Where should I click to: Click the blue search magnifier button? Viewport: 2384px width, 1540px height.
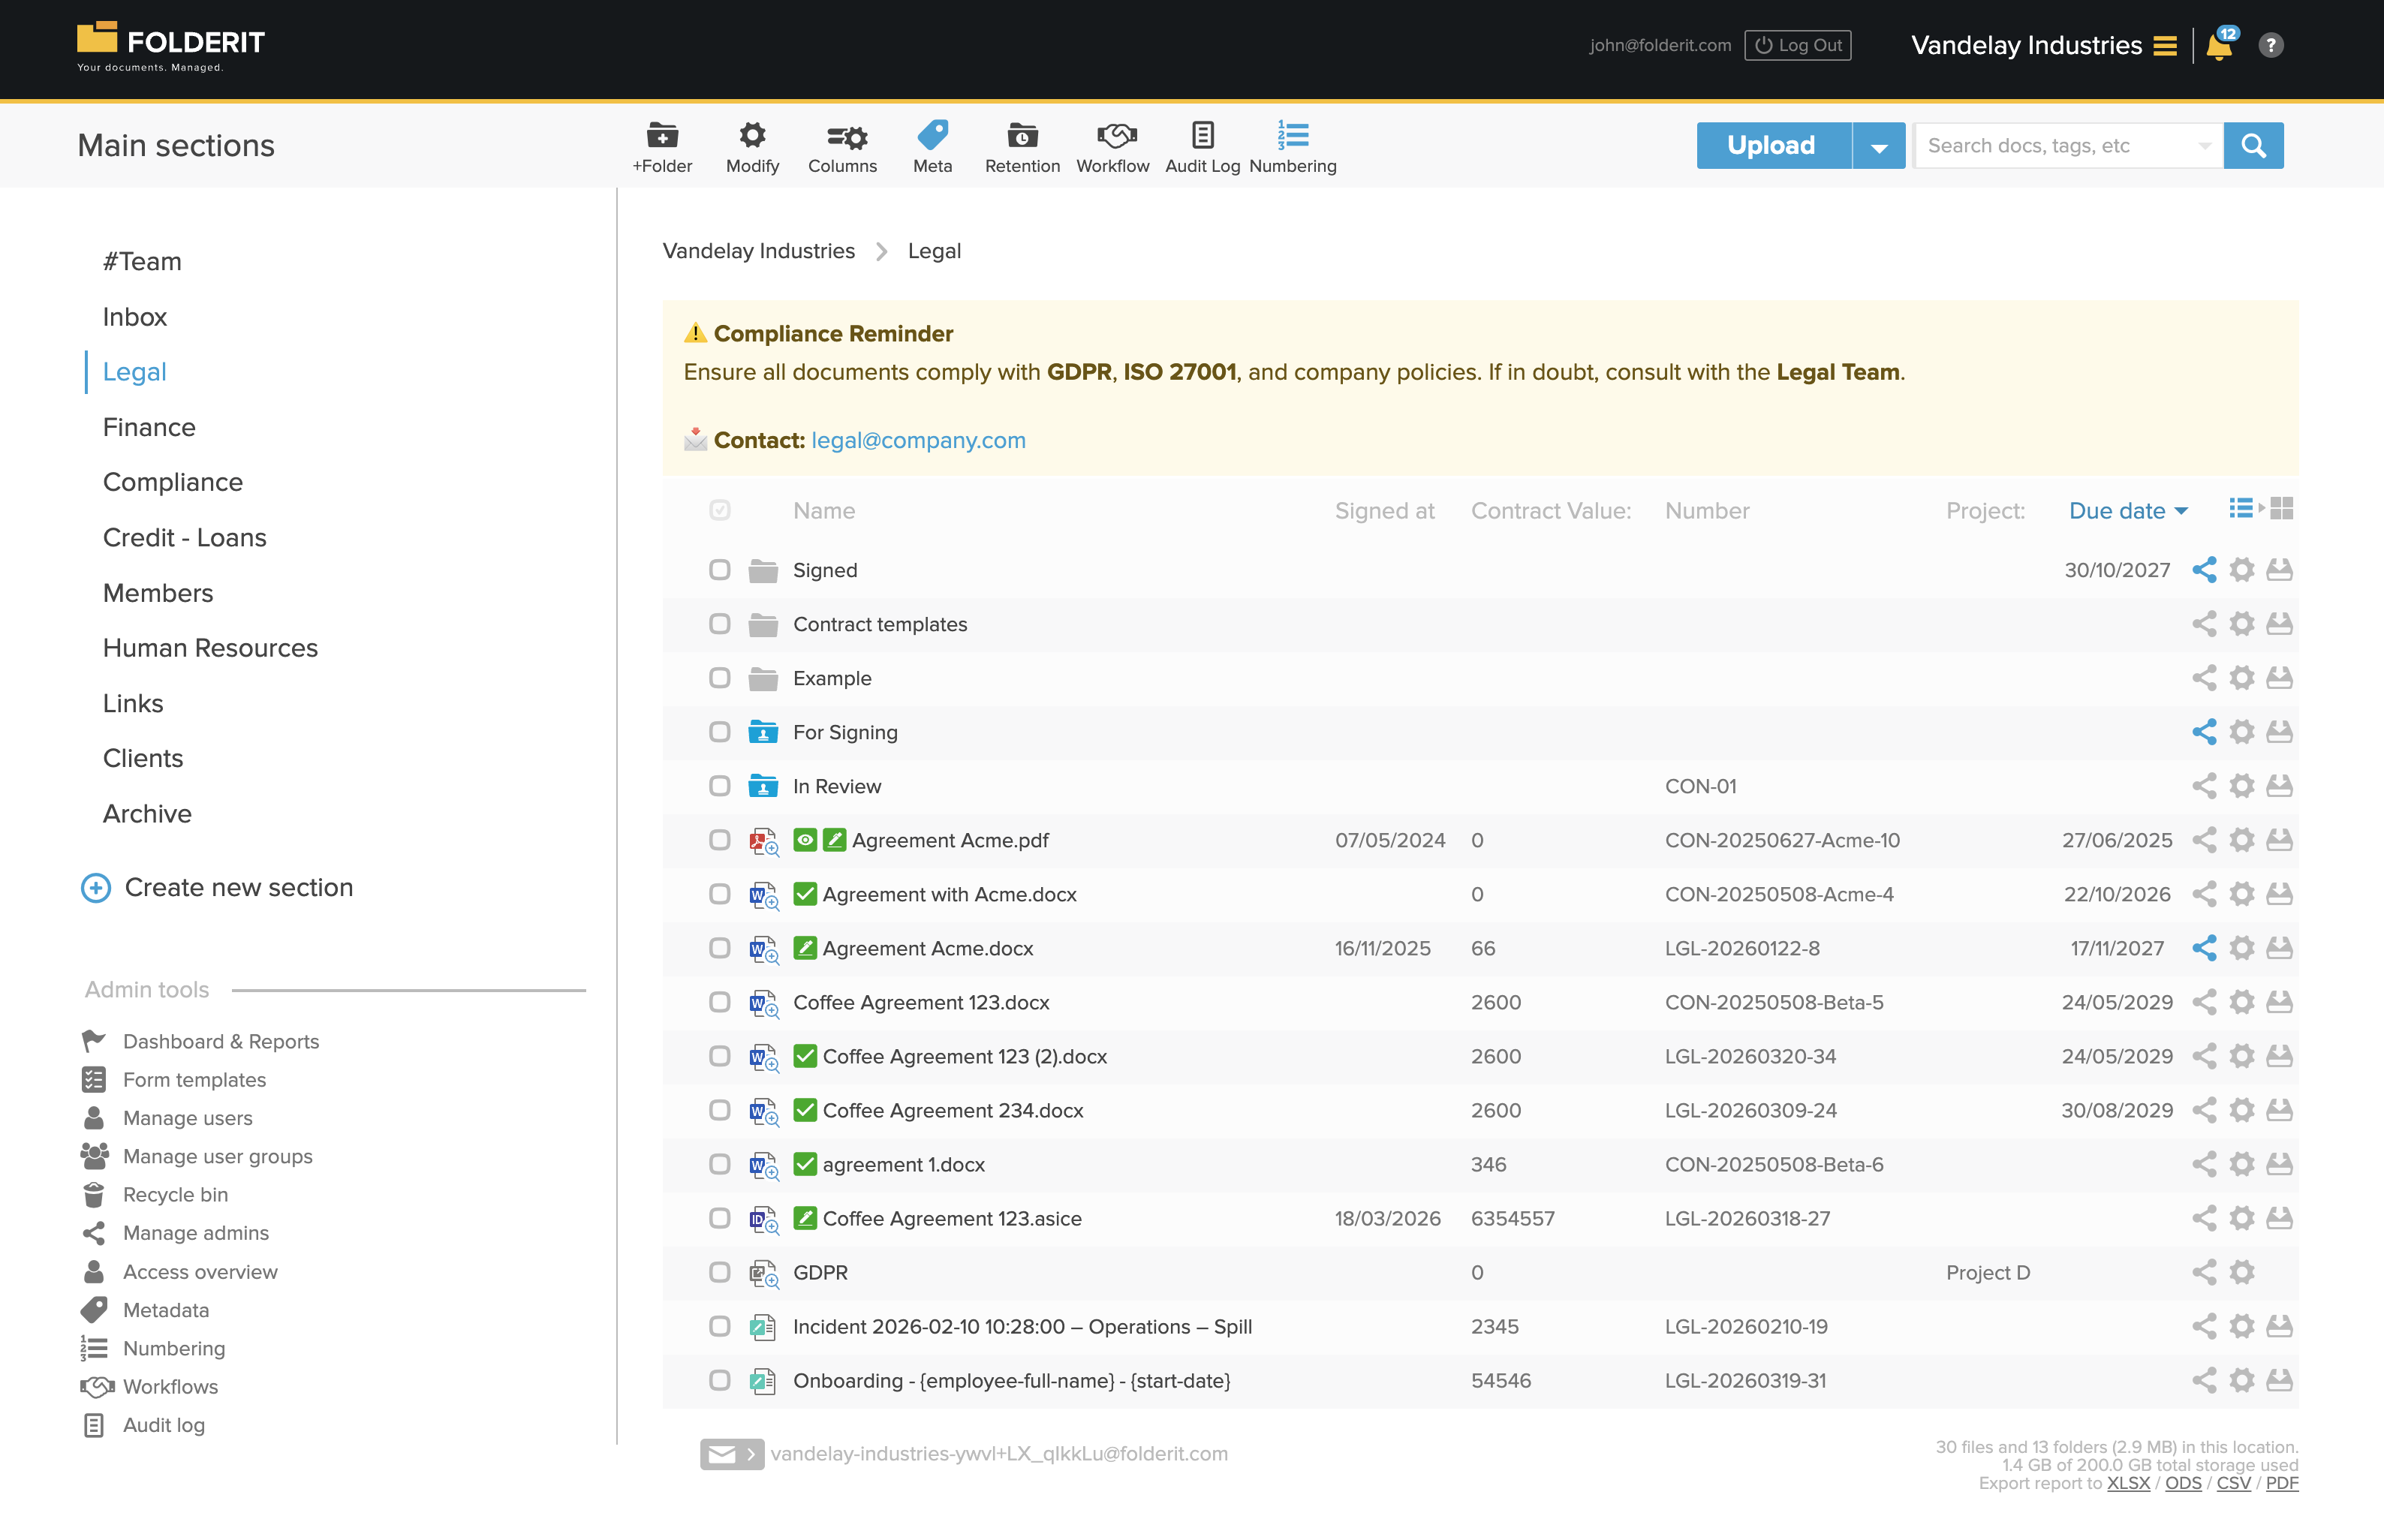click(x=2253, y=146)
